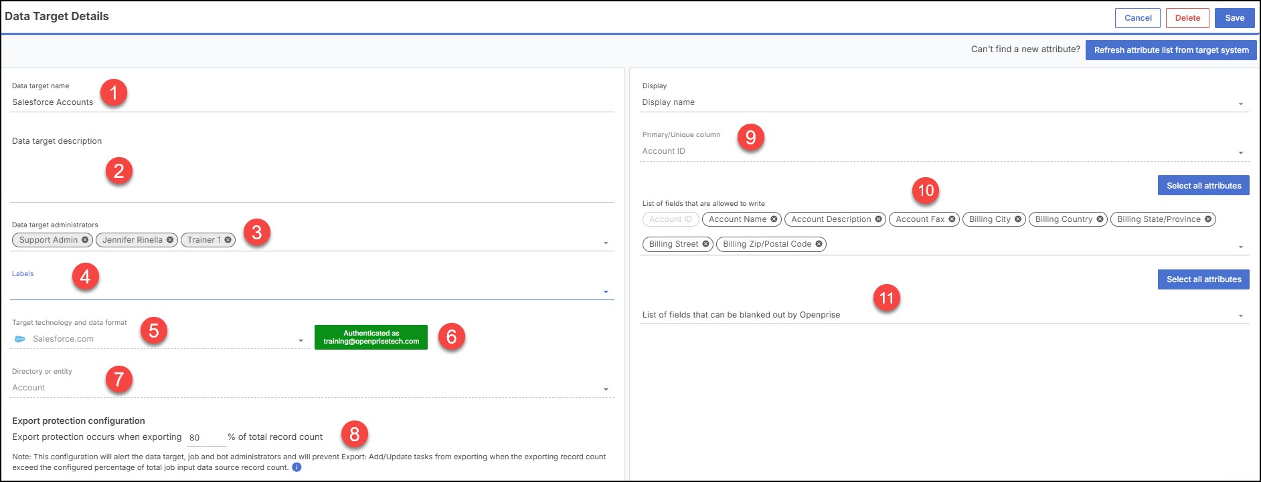Image resolution: width=1261 pixels, height=482 pixels.
Task: Open Target technology and data format dropdown
Action: click(x=301, y=340)
